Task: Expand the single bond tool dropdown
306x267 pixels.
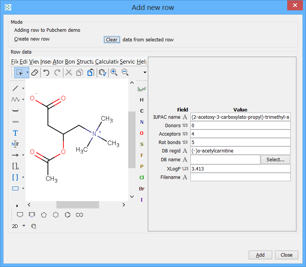Action: point(23,88)
